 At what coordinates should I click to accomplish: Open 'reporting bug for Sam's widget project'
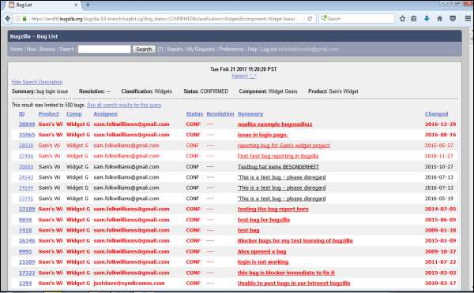[x=284, y=145]
